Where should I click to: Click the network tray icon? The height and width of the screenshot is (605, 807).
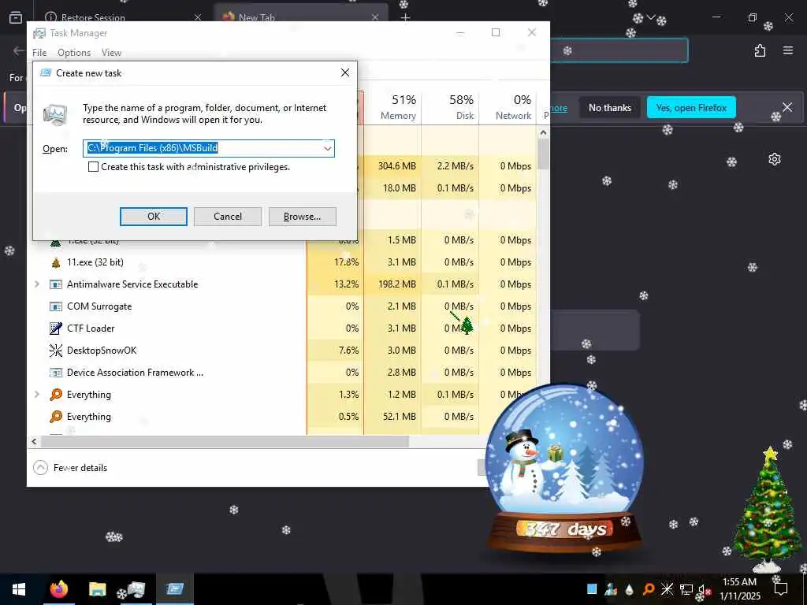point(686,589)
